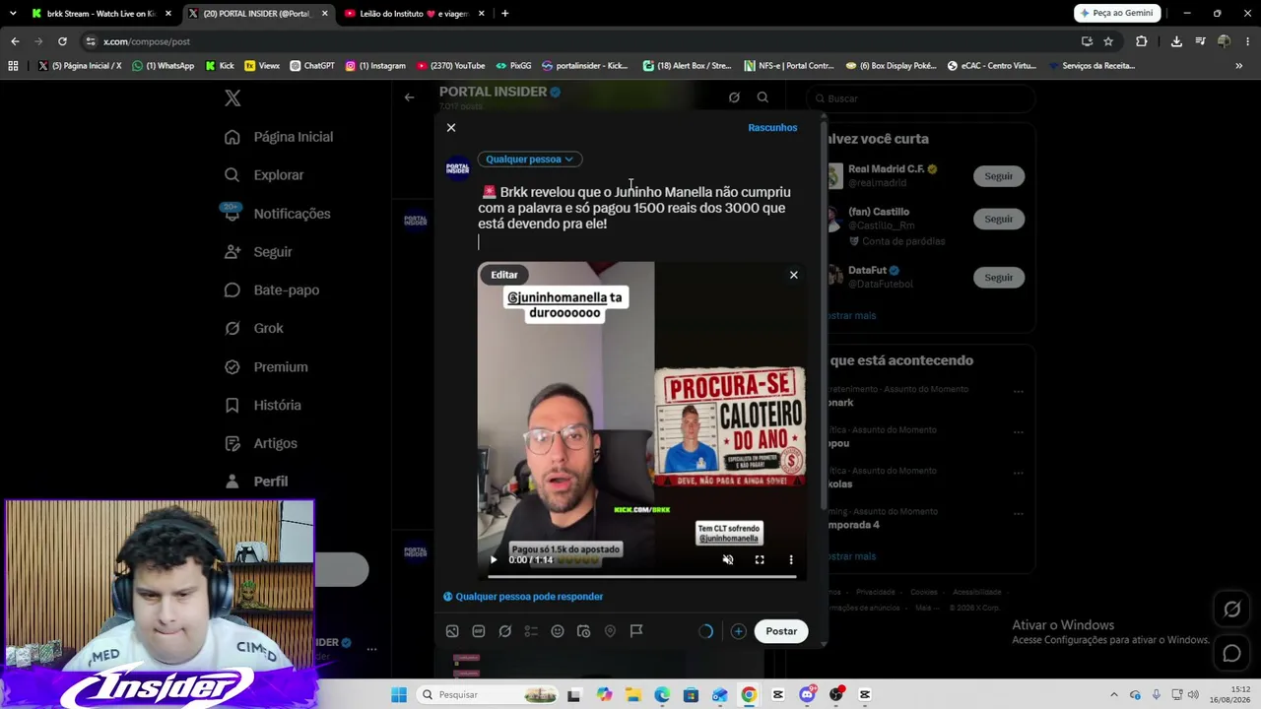Open the messages floating button at bottom right

(1232, 653)
